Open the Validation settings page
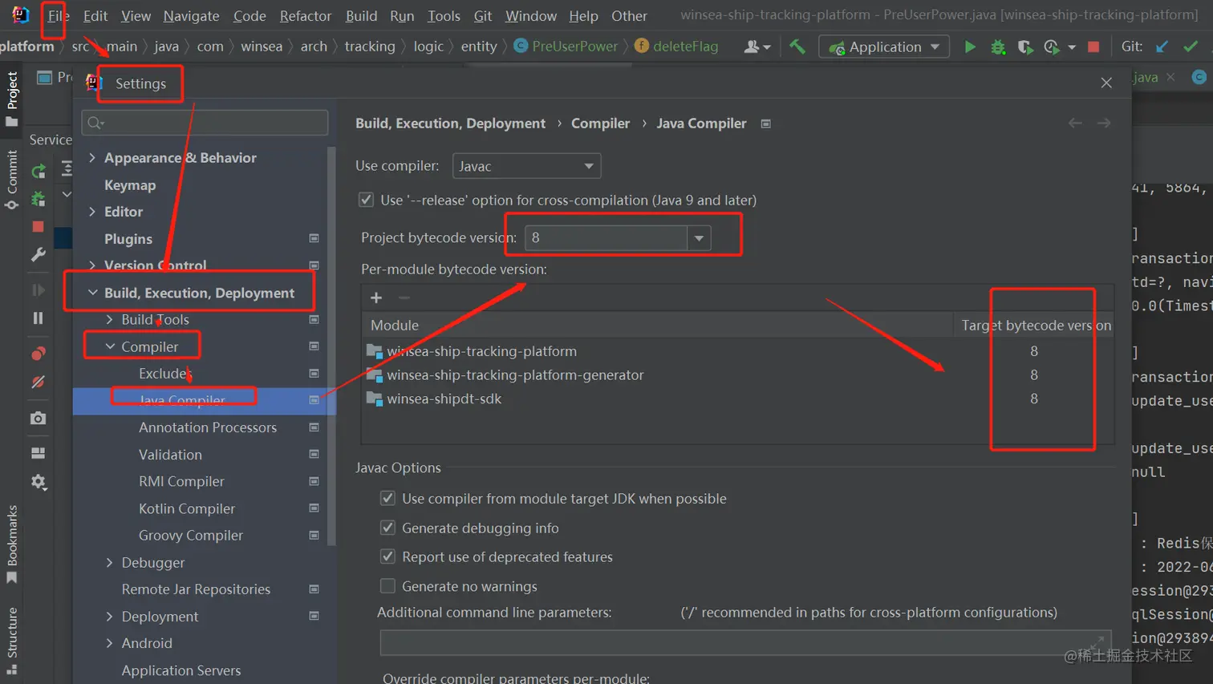Screen dimensions: 1213x684 (x=170, y=454)
